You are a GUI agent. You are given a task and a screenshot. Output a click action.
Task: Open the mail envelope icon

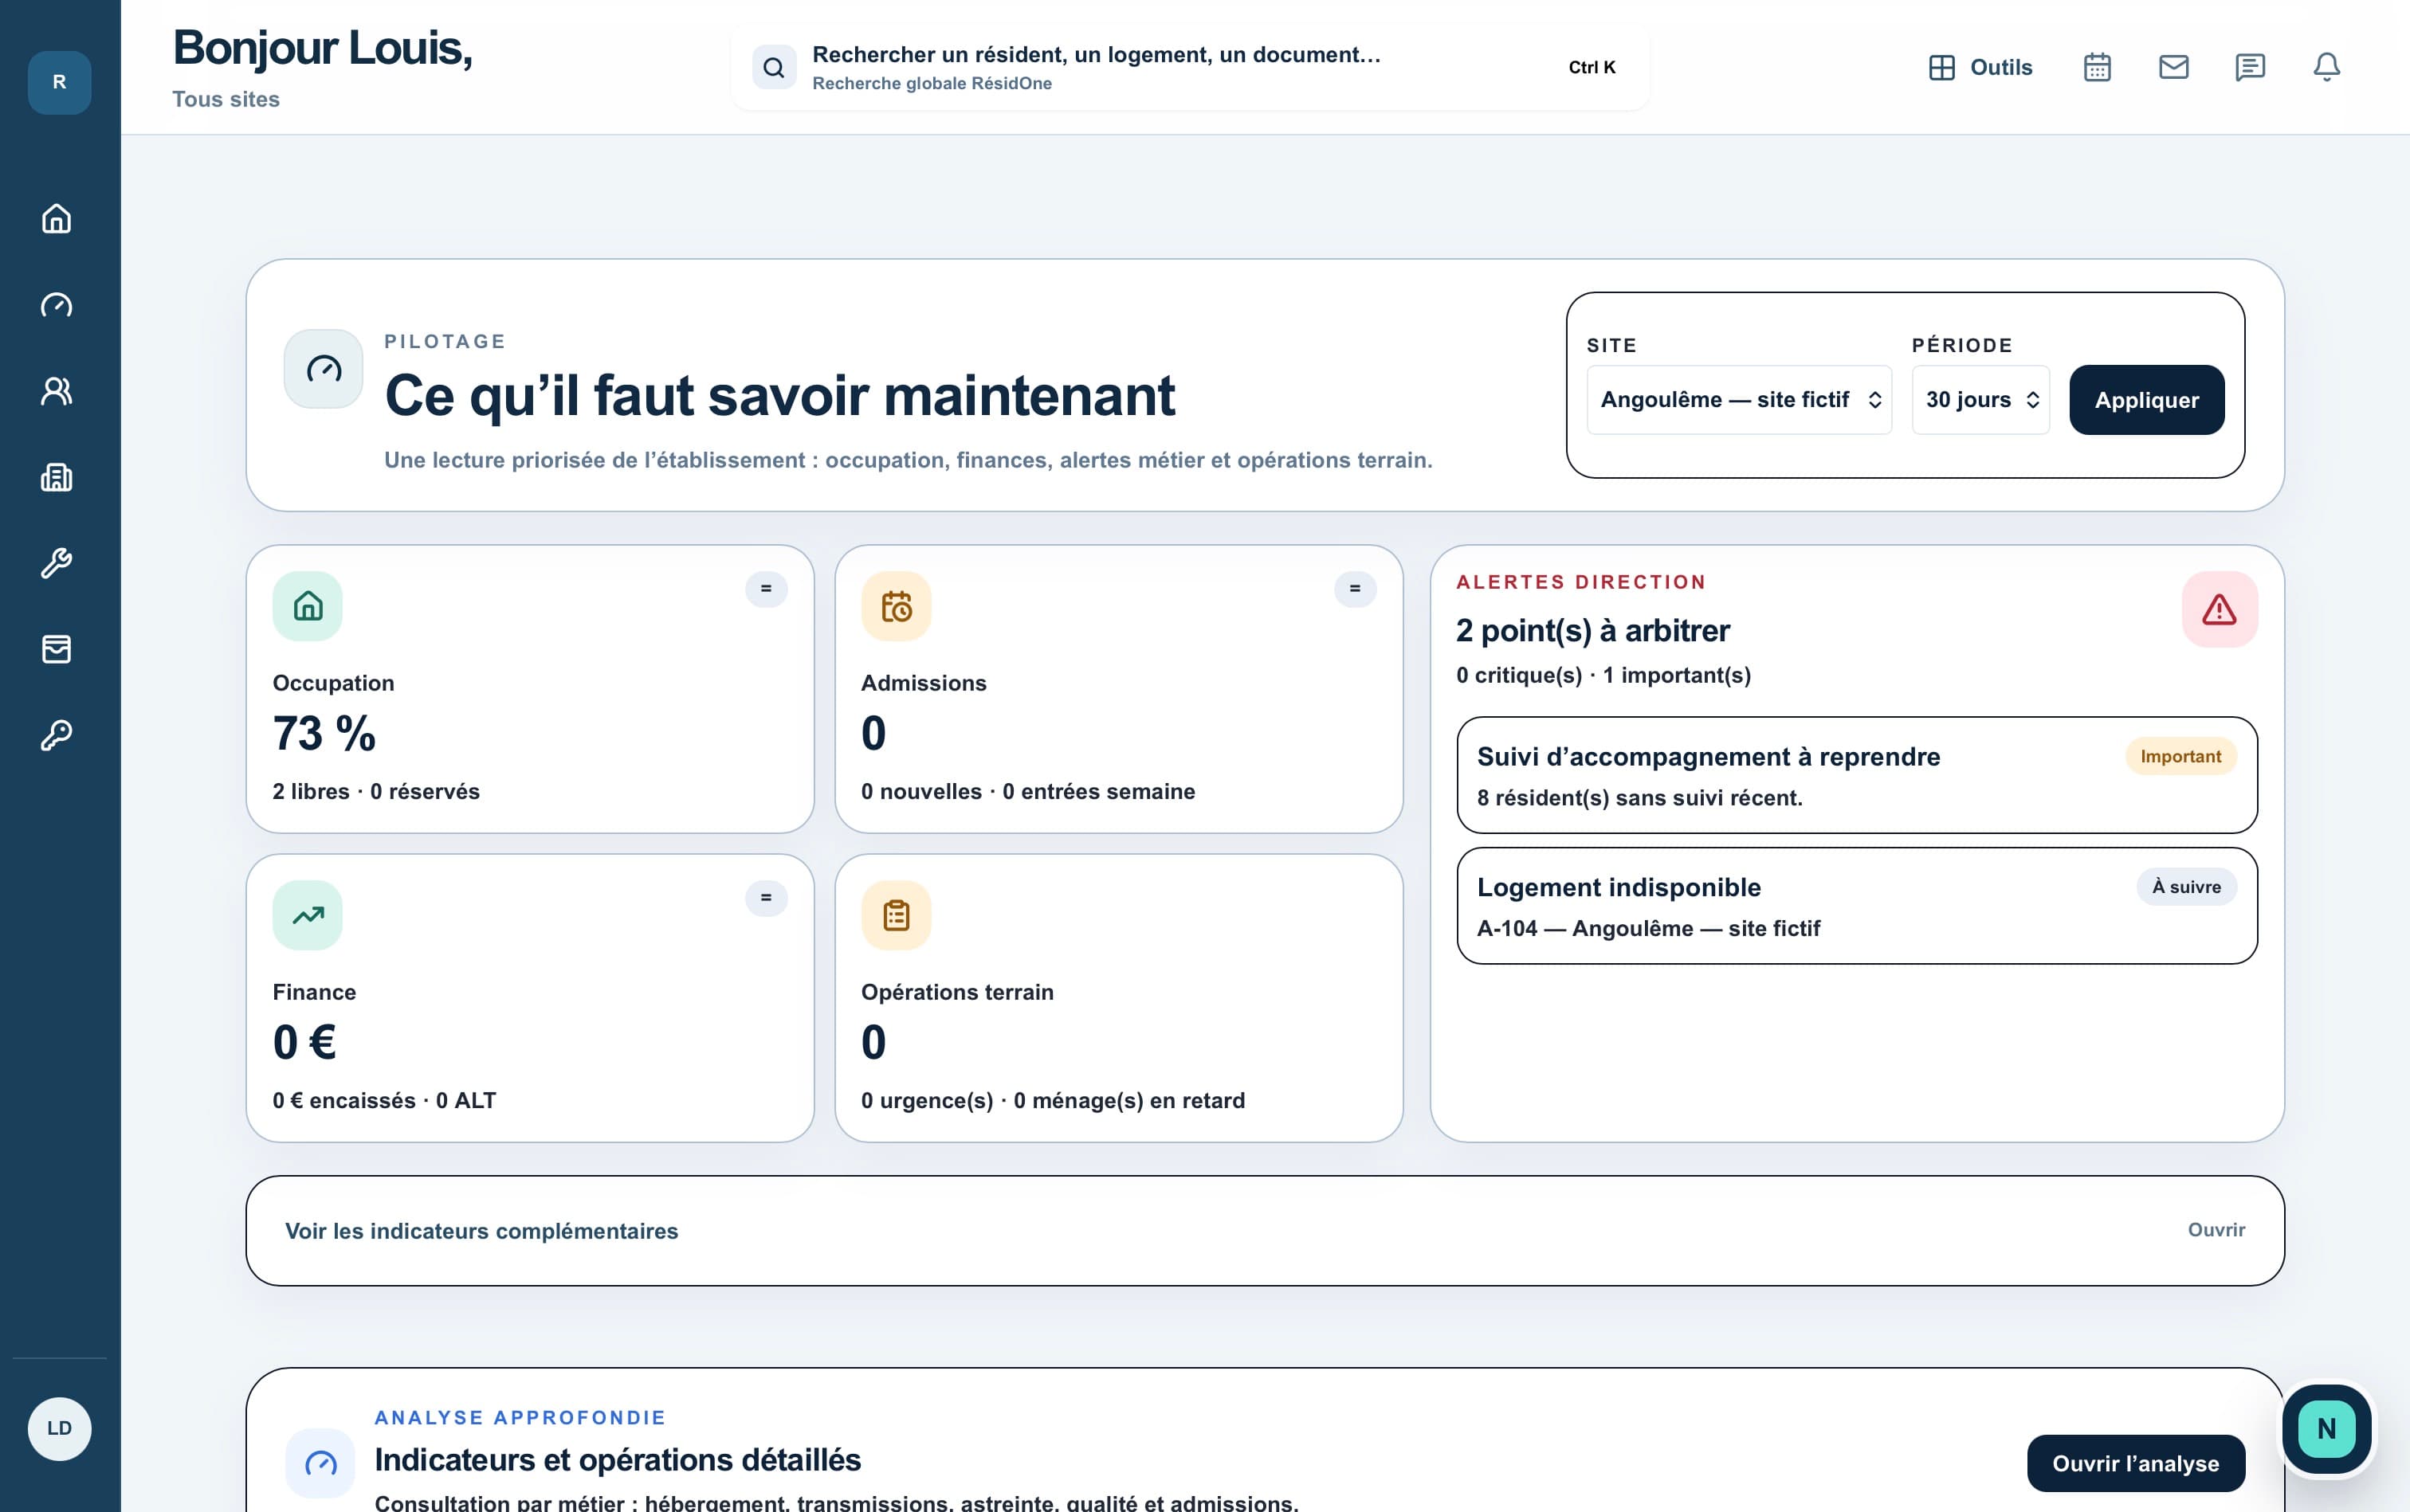[x=2174, y=67]
